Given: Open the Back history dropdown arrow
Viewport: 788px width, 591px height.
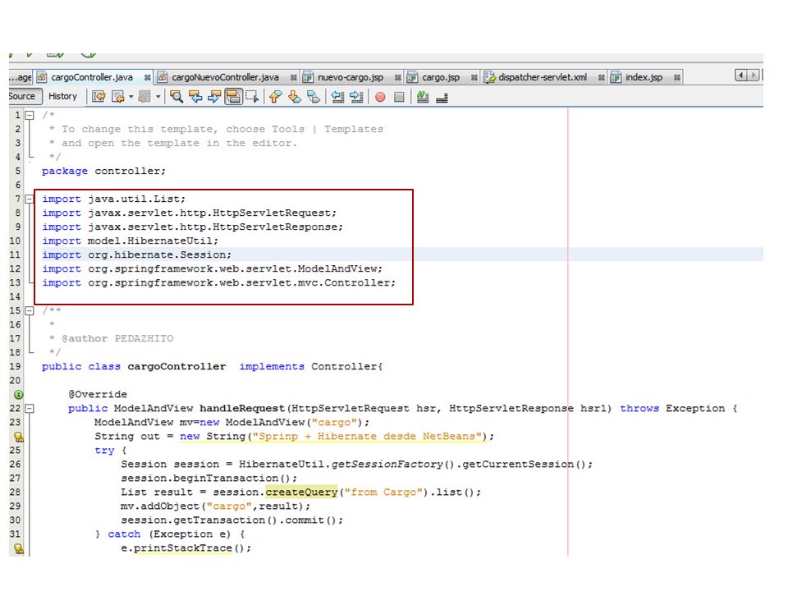Looking at the screenshot, I should pos(131,97).
